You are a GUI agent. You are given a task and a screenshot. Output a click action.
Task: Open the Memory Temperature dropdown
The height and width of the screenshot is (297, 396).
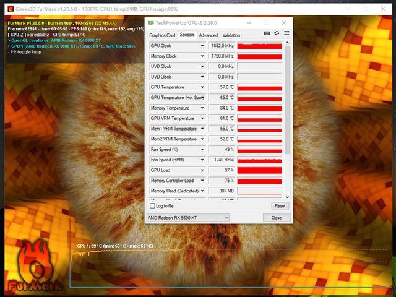pos(202,108)
